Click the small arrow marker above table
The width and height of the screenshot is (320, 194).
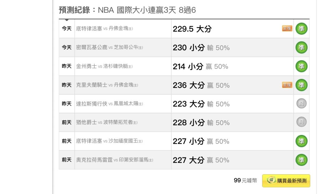(x=67, y=20)
